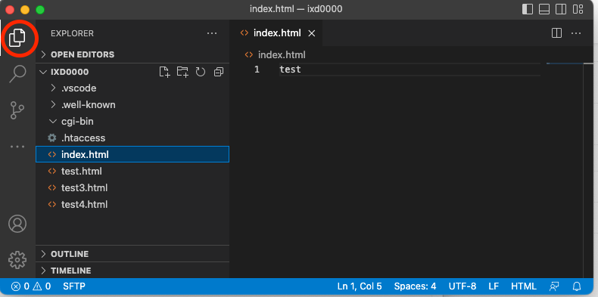
Task: Click Ln 1, Col 5 cursor position
Action: coord(360,286)
